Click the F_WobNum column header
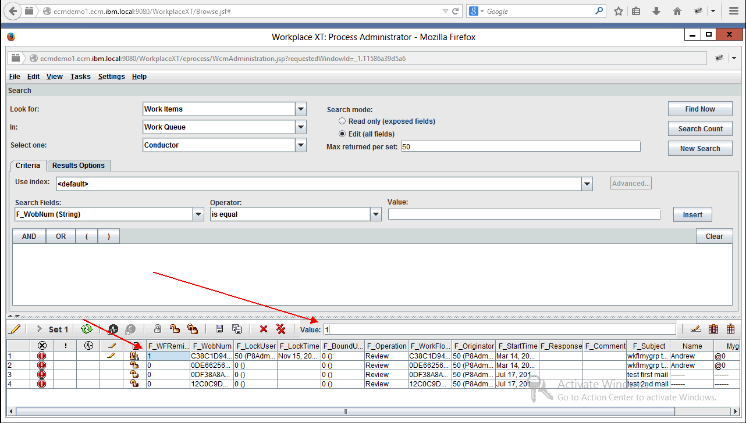Screen dimensions: 746x423 [212, 346]
